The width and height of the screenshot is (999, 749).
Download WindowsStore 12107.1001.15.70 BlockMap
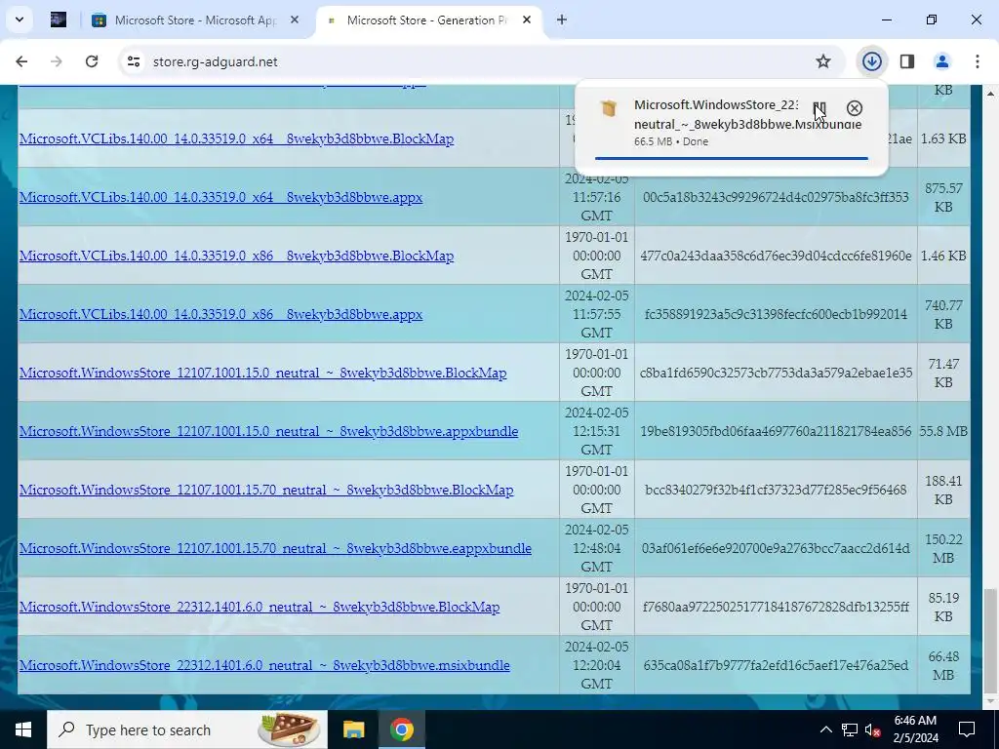pyautogui.click(x=266, y=491)
